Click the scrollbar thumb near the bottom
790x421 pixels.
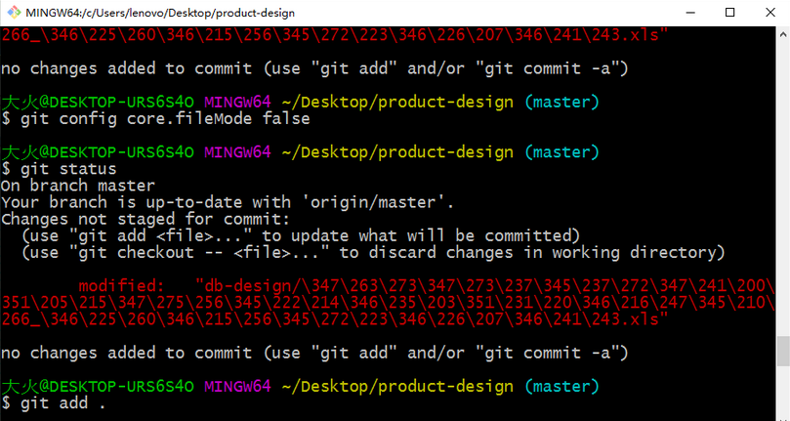(783, 351)
